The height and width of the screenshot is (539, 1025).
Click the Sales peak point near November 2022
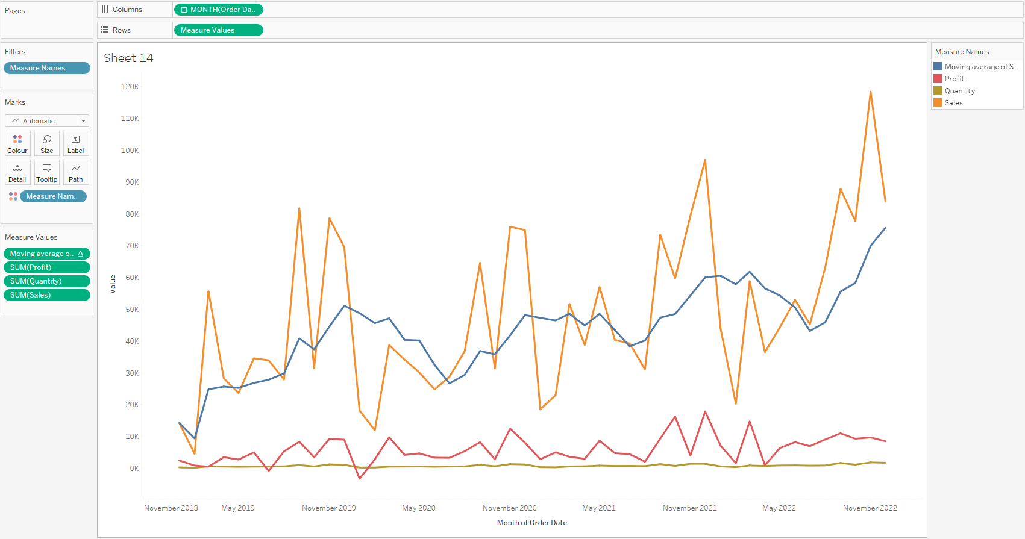point(871,92)
